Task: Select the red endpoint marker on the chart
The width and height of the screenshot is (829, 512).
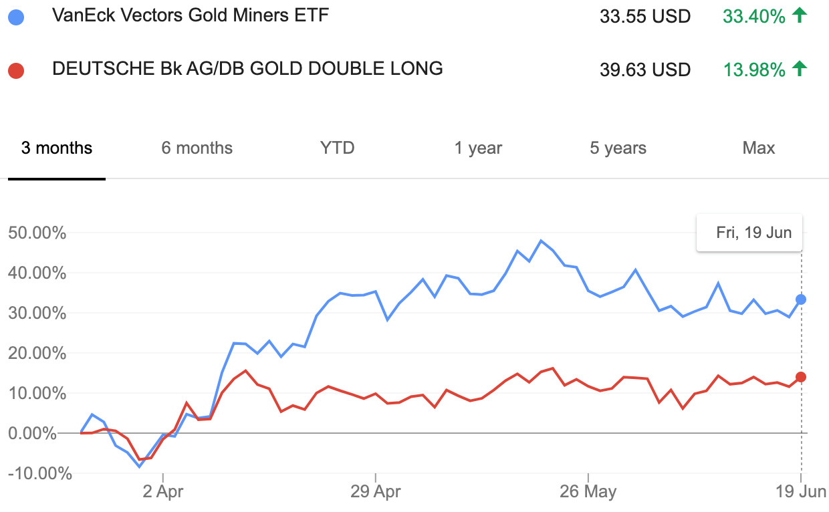Action: (x=801, y=377)
